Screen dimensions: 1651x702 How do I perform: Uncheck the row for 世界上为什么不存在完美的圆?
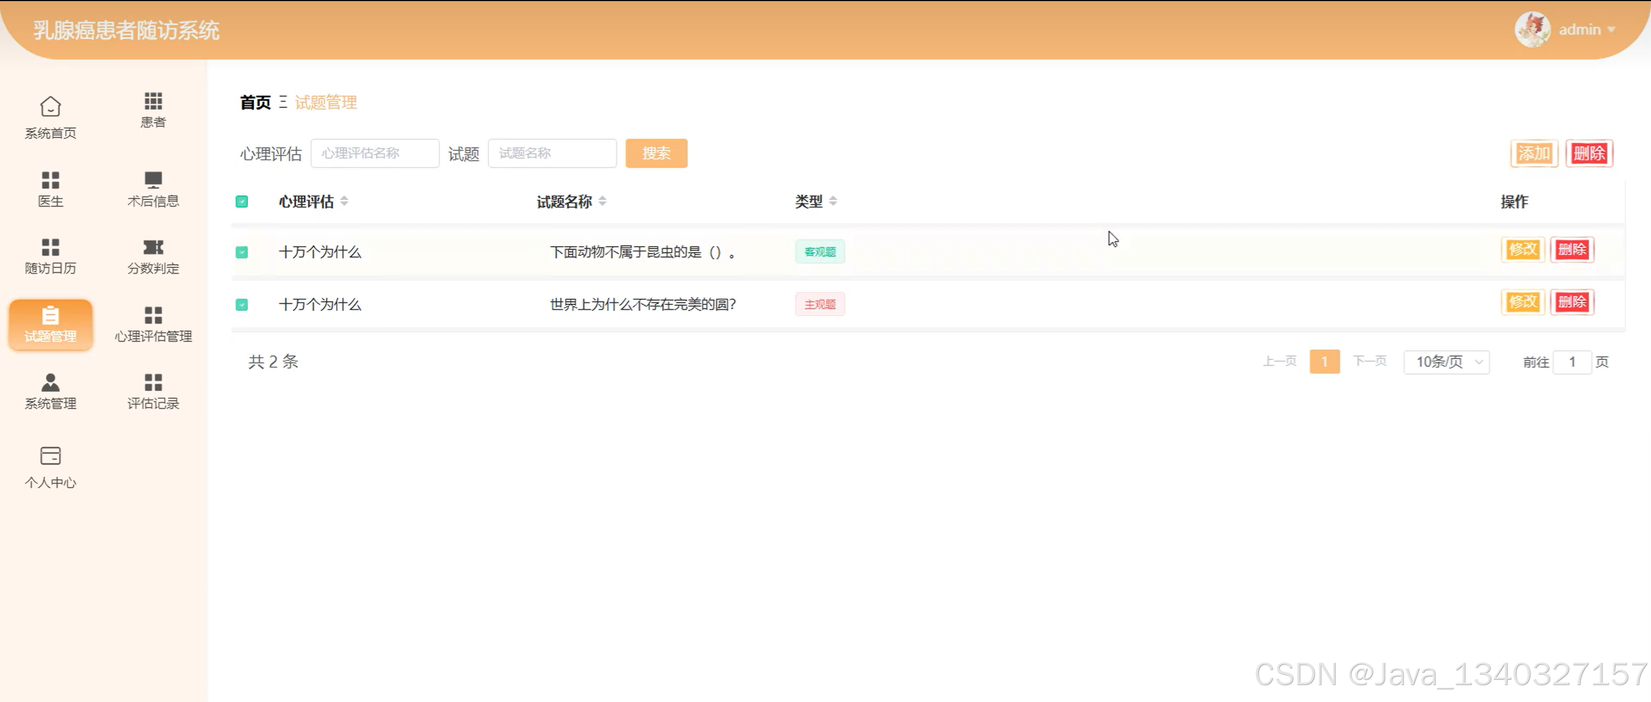point(241,305)
